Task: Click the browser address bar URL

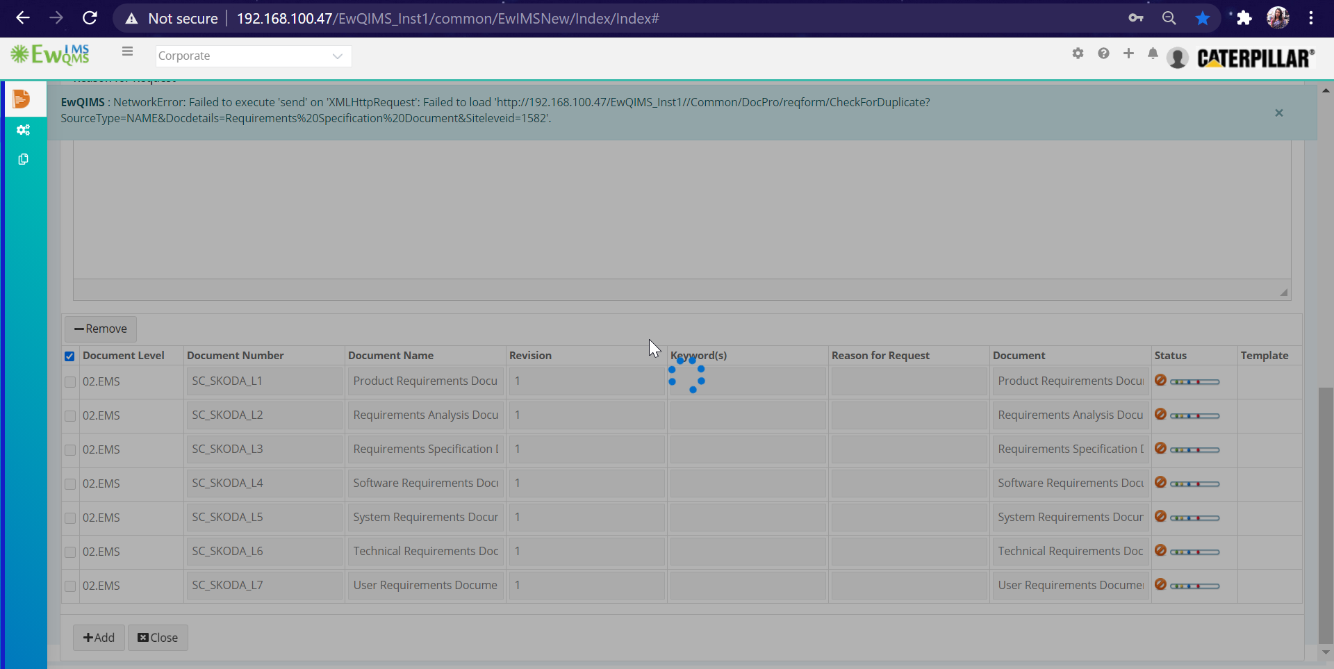Action: [x=447, y=18]
